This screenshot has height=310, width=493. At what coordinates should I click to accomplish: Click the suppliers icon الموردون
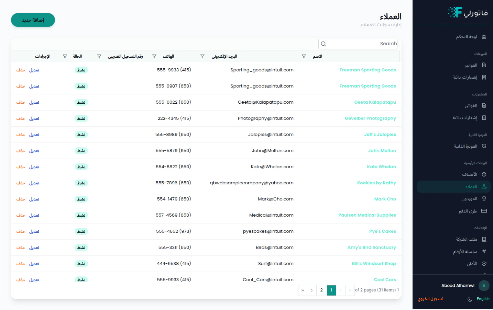coord(484,199)
